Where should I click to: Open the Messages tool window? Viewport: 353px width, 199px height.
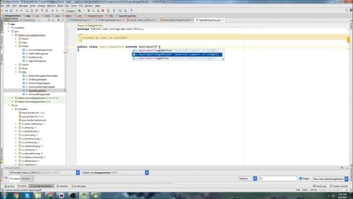point(79,186)
